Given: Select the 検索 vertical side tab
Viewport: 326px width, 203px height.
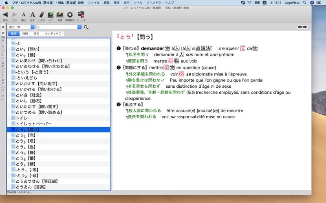Looking at the screenshot, I should pyautogui.click(x=3, y=30).
